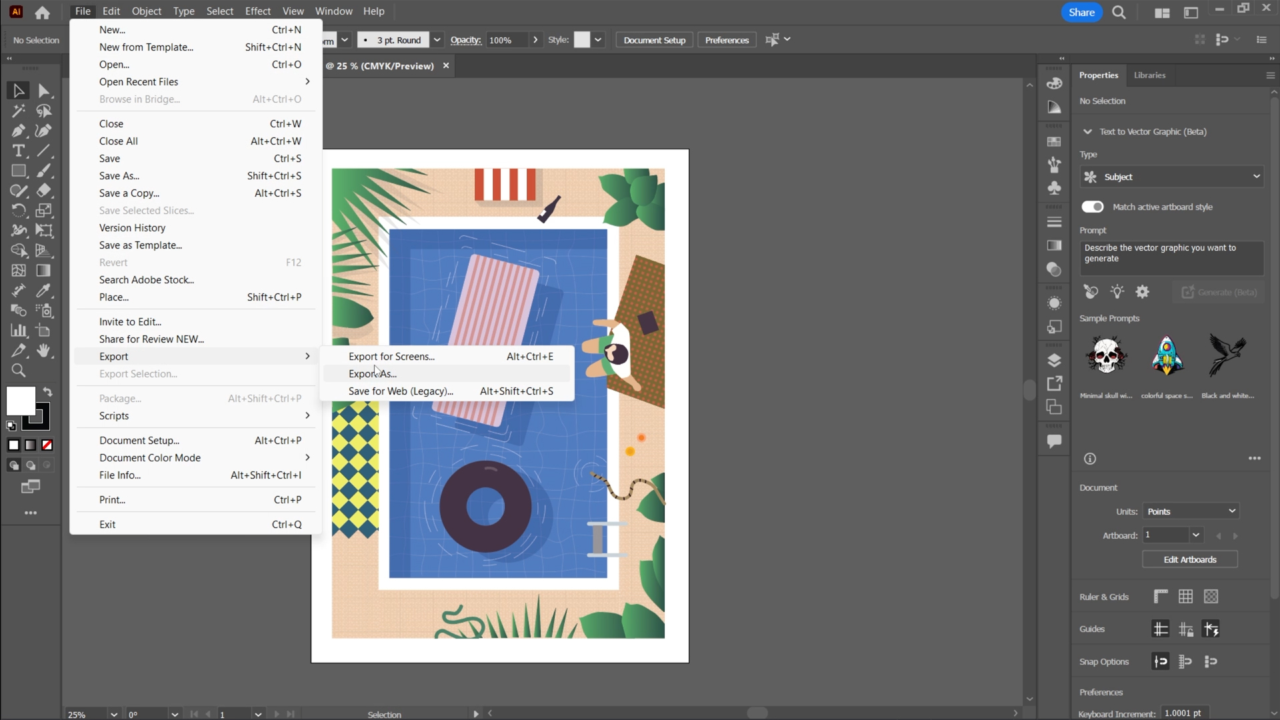
Task: Select the Type tool
Action: (19, 151)
